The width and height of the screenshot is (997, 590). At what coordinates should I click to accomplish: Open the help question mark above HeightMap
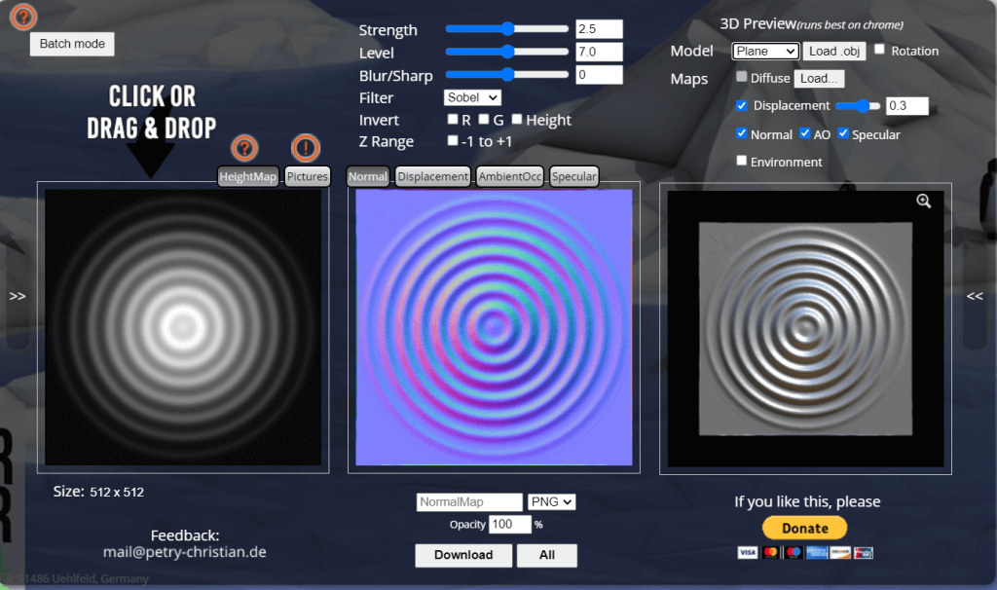click(x=243, y=149)
